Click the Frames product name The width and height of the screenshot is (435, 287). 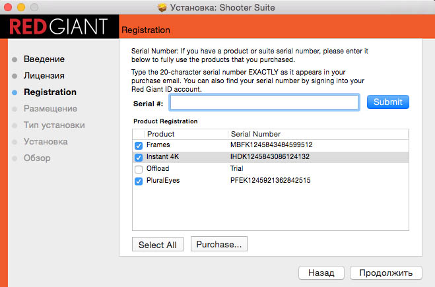[158, 144]
